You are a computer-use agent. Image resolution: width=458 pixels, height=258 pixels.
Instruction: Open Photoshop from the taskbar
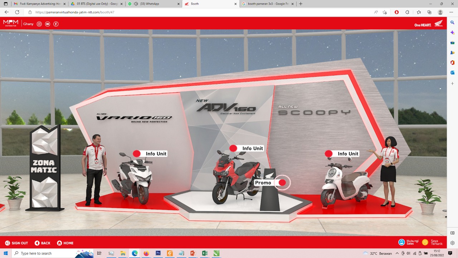point(158,253)
